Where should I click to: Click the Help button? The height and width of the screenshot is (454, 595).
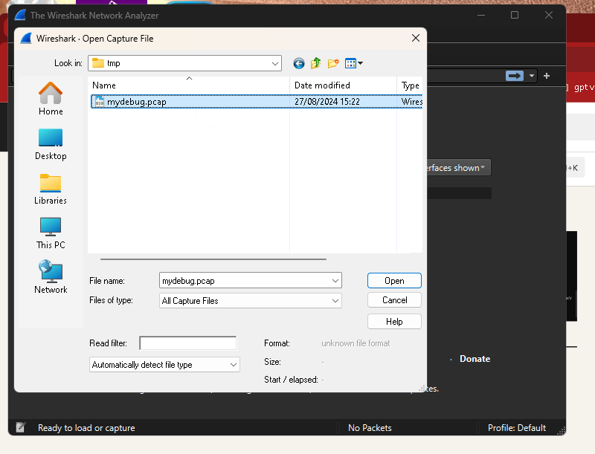(394, 322)
